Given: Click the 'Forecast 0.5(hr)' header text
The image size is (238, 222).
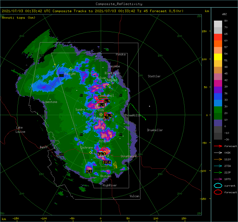Looking at the screenshot, I should 167,11.
